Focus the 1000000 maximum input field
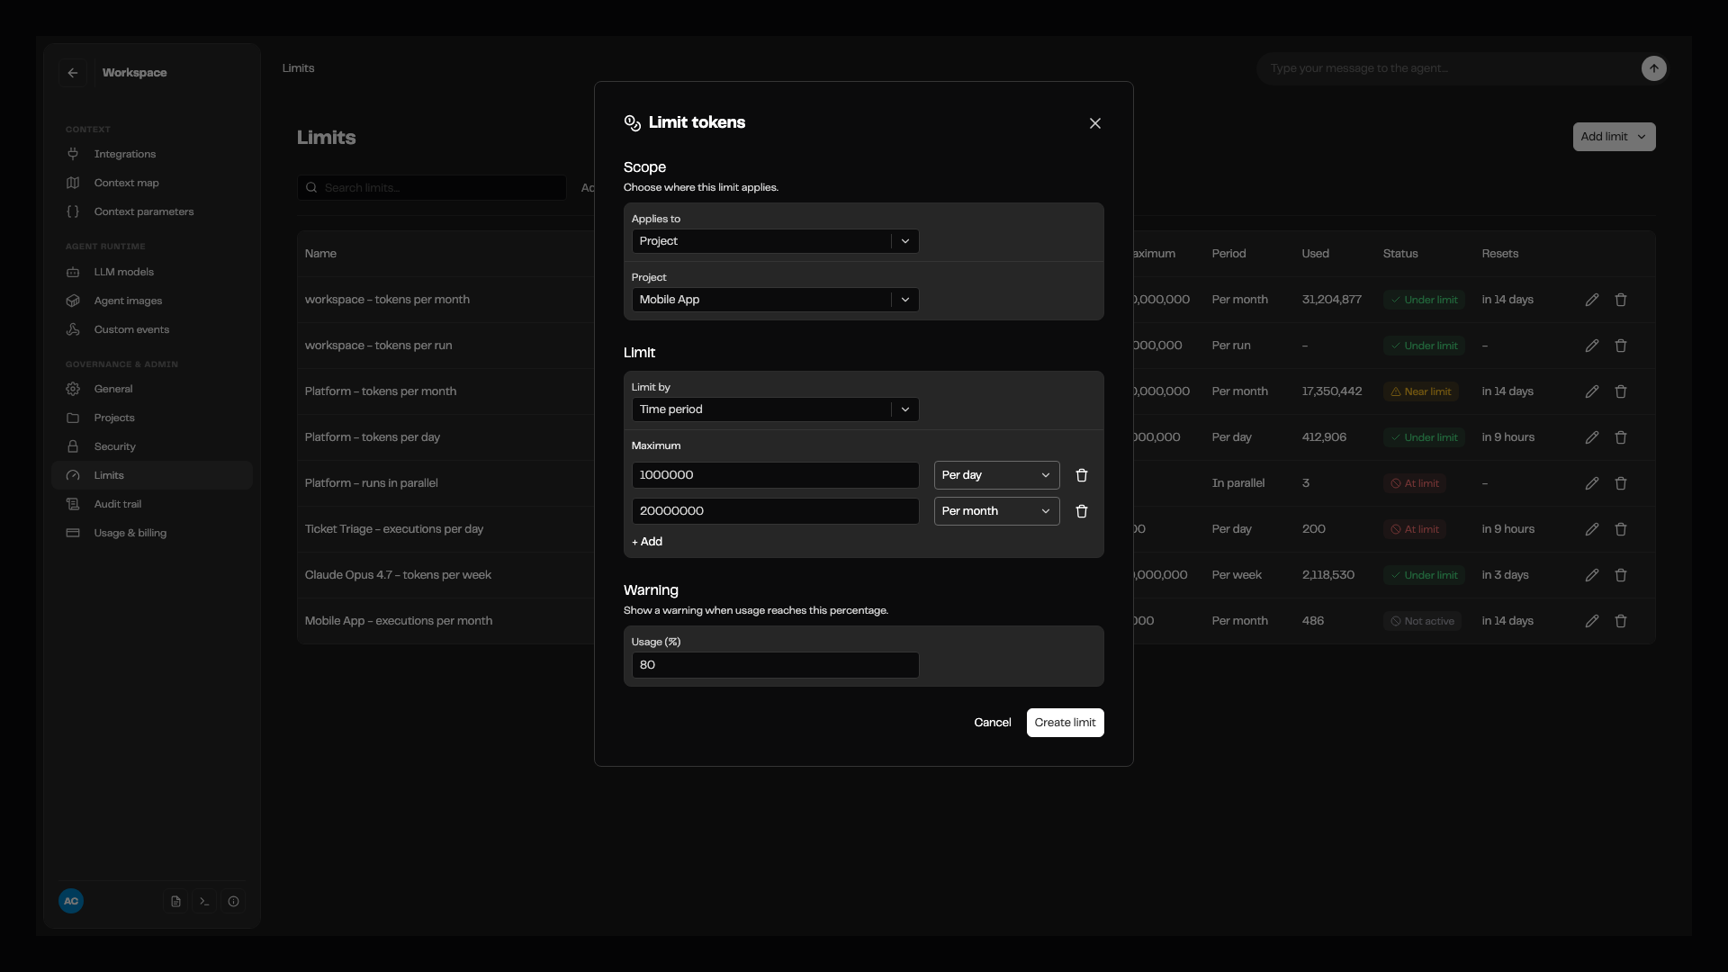This screenshot has height=972, width=1728. point(775,475)
